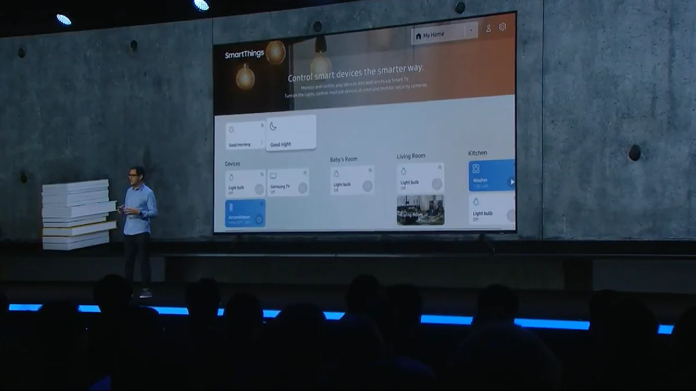Click the bulb icon on the Devices Light bulb card
This screenshot has width=696, height=391.
231,178
